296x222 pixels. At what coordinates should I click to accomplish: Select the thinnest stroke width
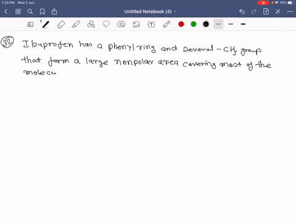click(x=218, y=24)
